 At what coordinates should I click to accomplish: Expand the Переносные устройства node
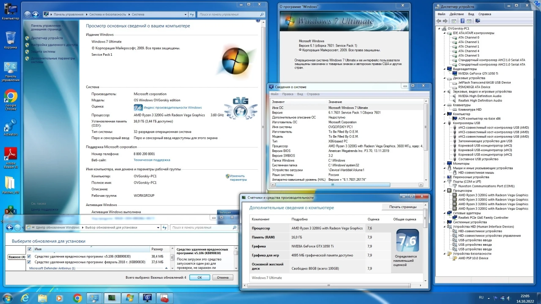point(445,177)
